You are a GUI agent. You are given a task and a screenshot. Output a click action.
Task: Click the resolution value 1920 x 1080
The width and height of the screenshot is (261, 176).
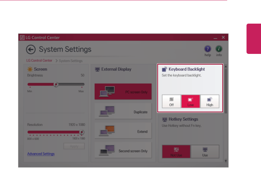point(77,125)
